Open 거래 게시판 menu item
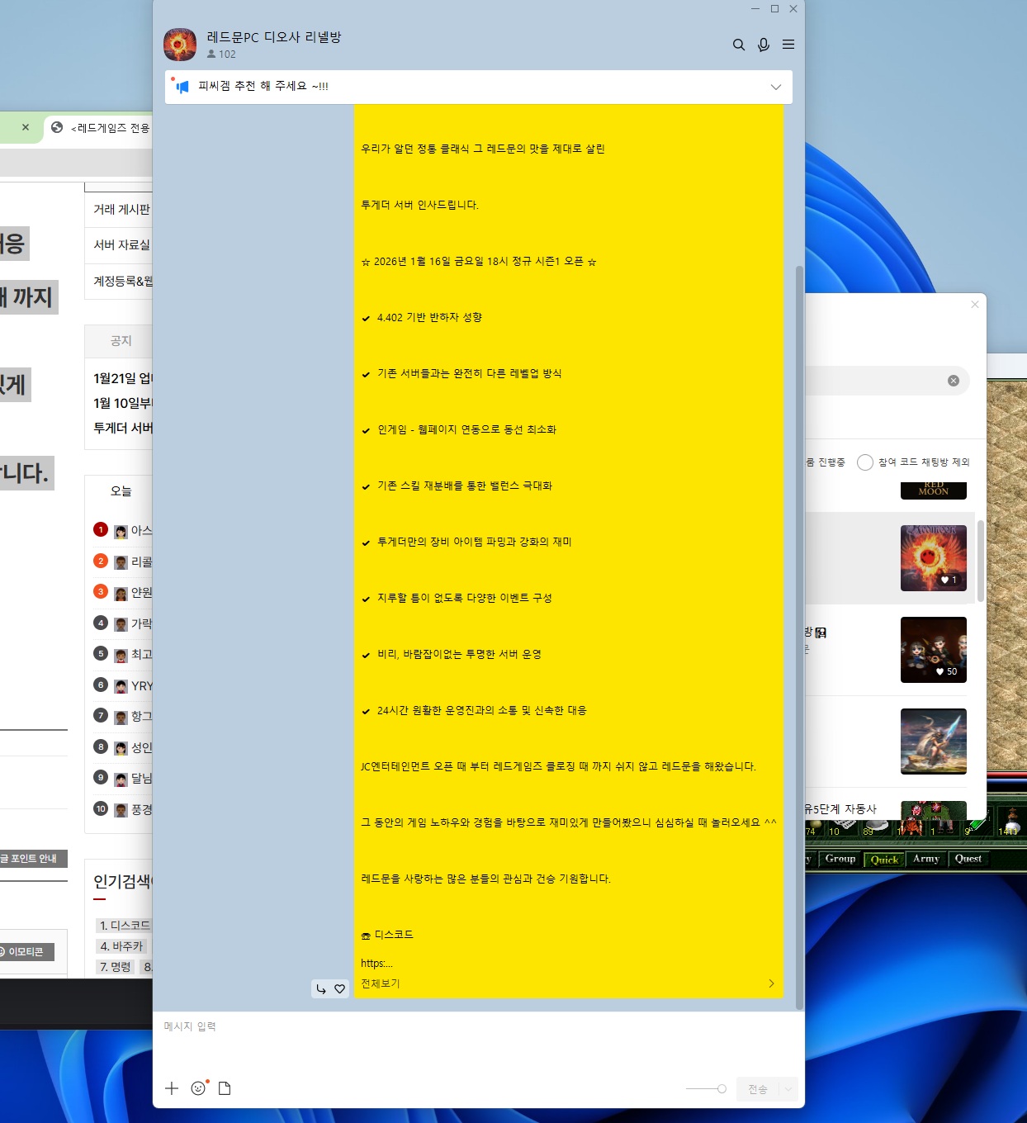The height and width of the screenshot is (1123, 1027). click(121, 209)
